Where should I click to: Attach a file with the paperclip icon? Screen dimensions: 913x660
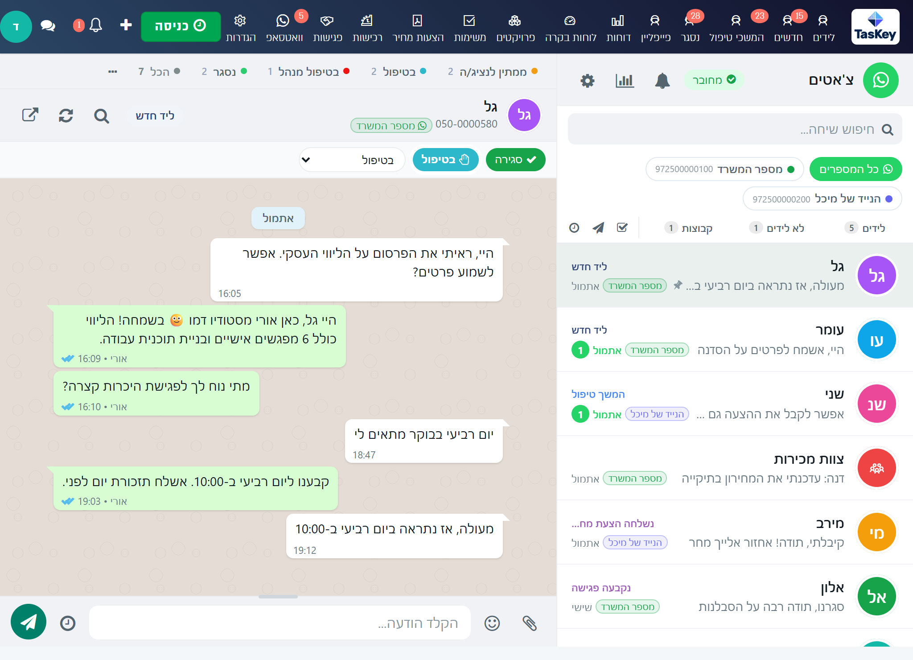pyautogui.click(x=530, y=623)
